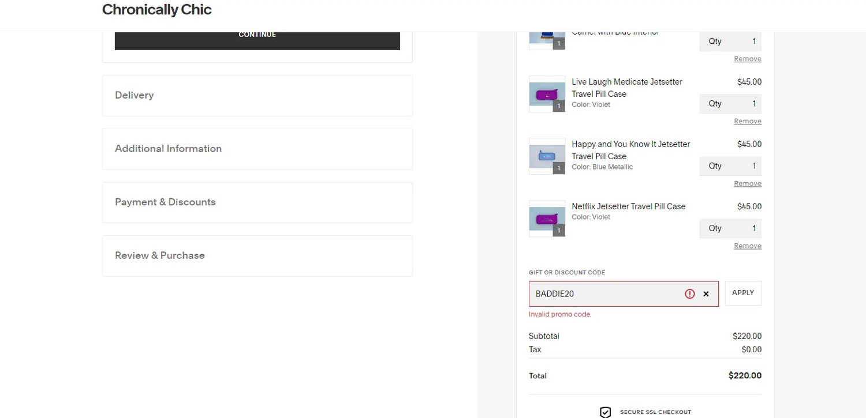866x418 pixels.
Task: Click the APPLY discount code button
Action: click(x=743, y=293)
